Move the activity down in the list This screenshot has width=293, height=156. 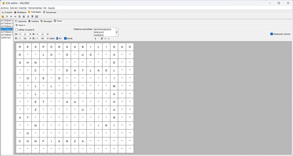click(x=15, y=17)
